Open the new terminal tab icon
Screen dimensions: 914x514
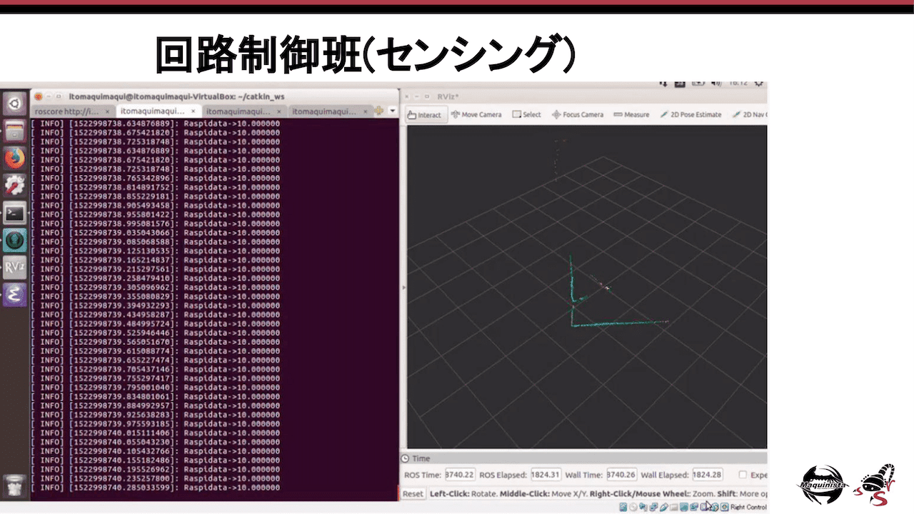379,111
